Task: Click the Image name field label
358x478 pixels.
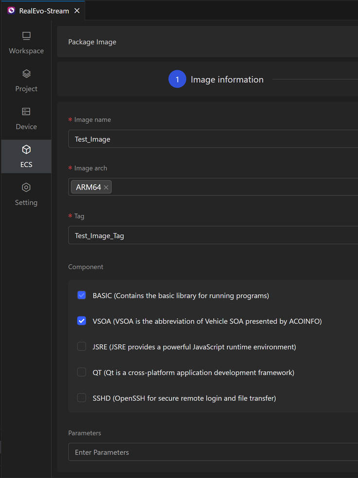Action: pos(92,120)
